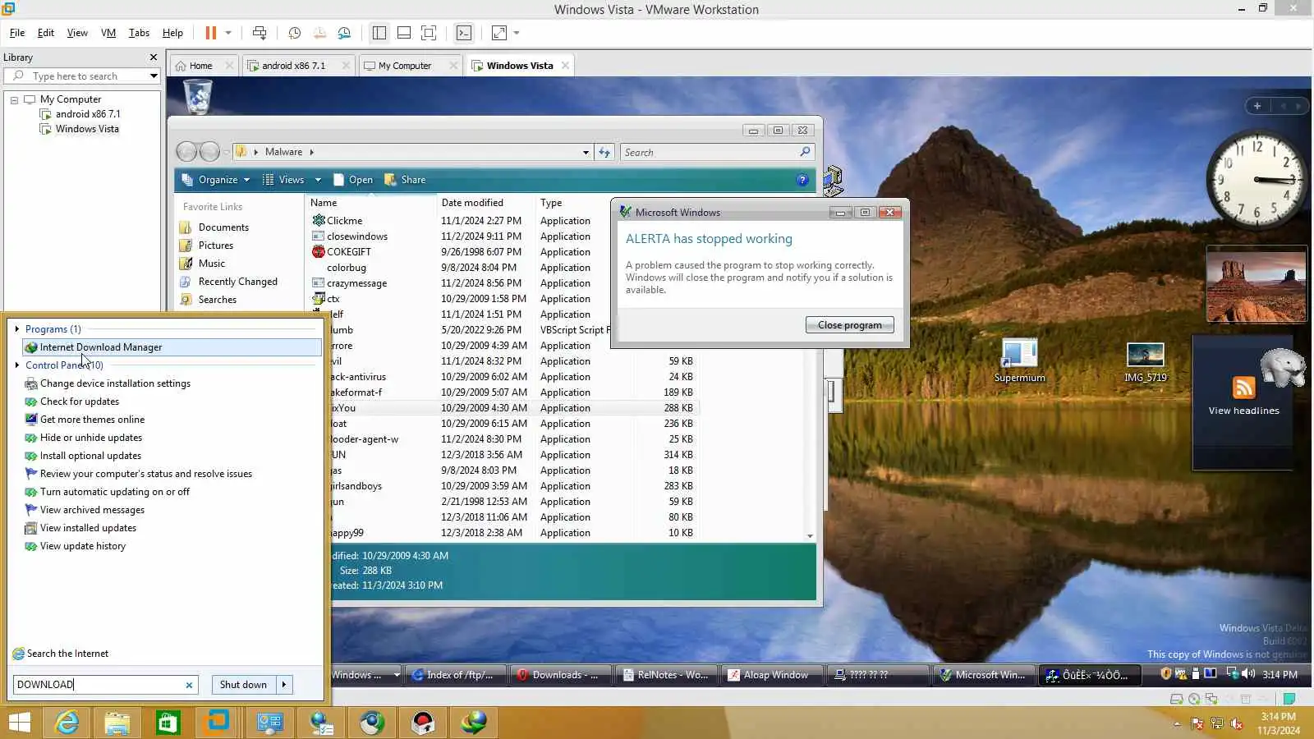Switch to the android x86 7.1 tab

point(293,66)
